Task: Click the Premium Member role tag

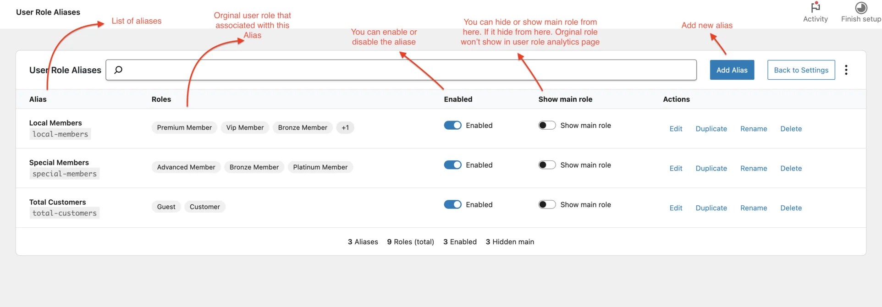Action: [184, 128]
